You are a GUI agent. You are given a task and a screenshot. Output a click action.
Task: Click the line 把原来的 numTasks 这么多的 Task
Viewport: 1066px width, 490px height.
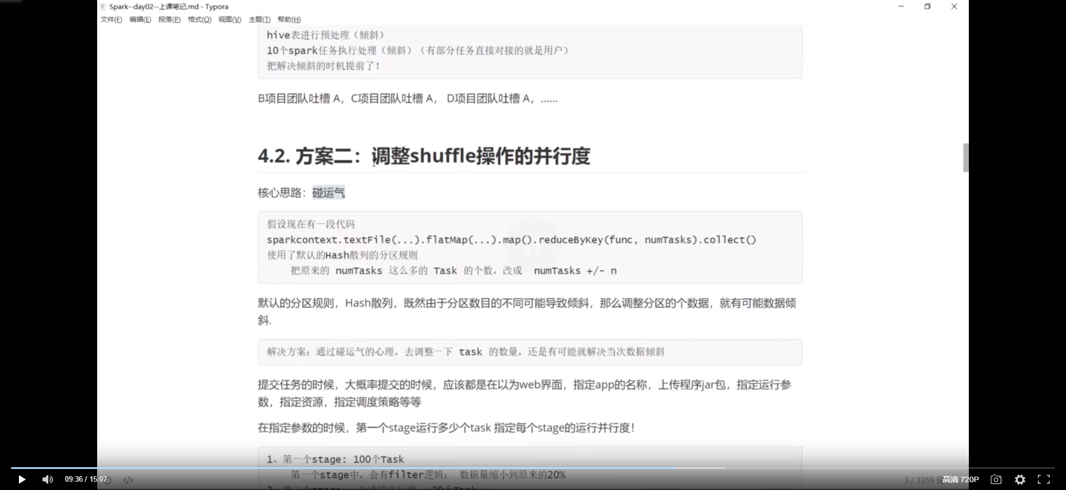click(454, 271)
